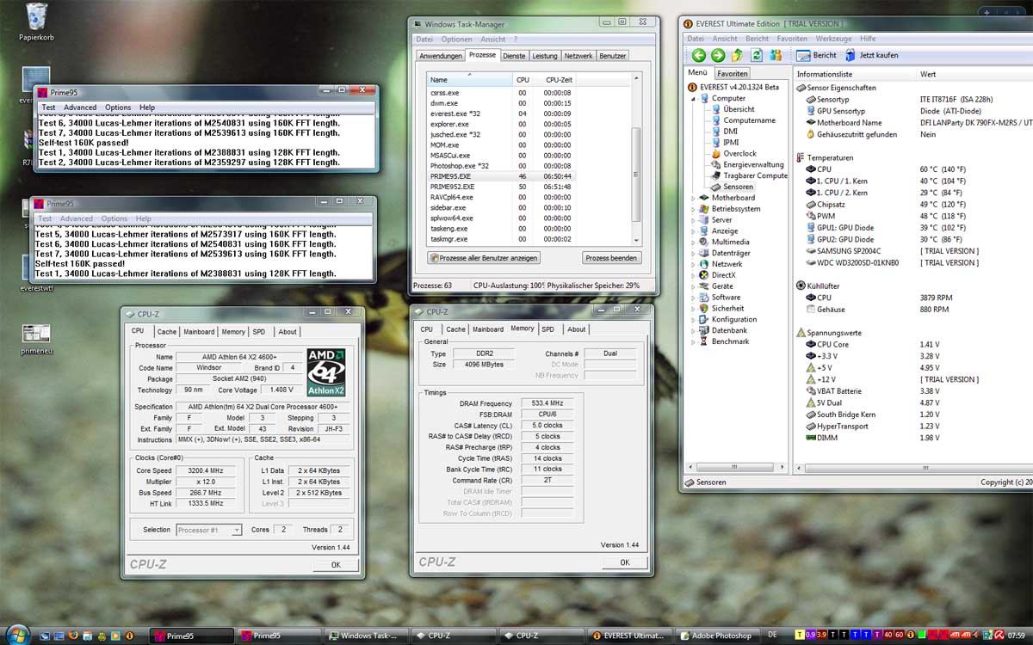Expand the Motherboard tree node

click(x=693, y=198)
